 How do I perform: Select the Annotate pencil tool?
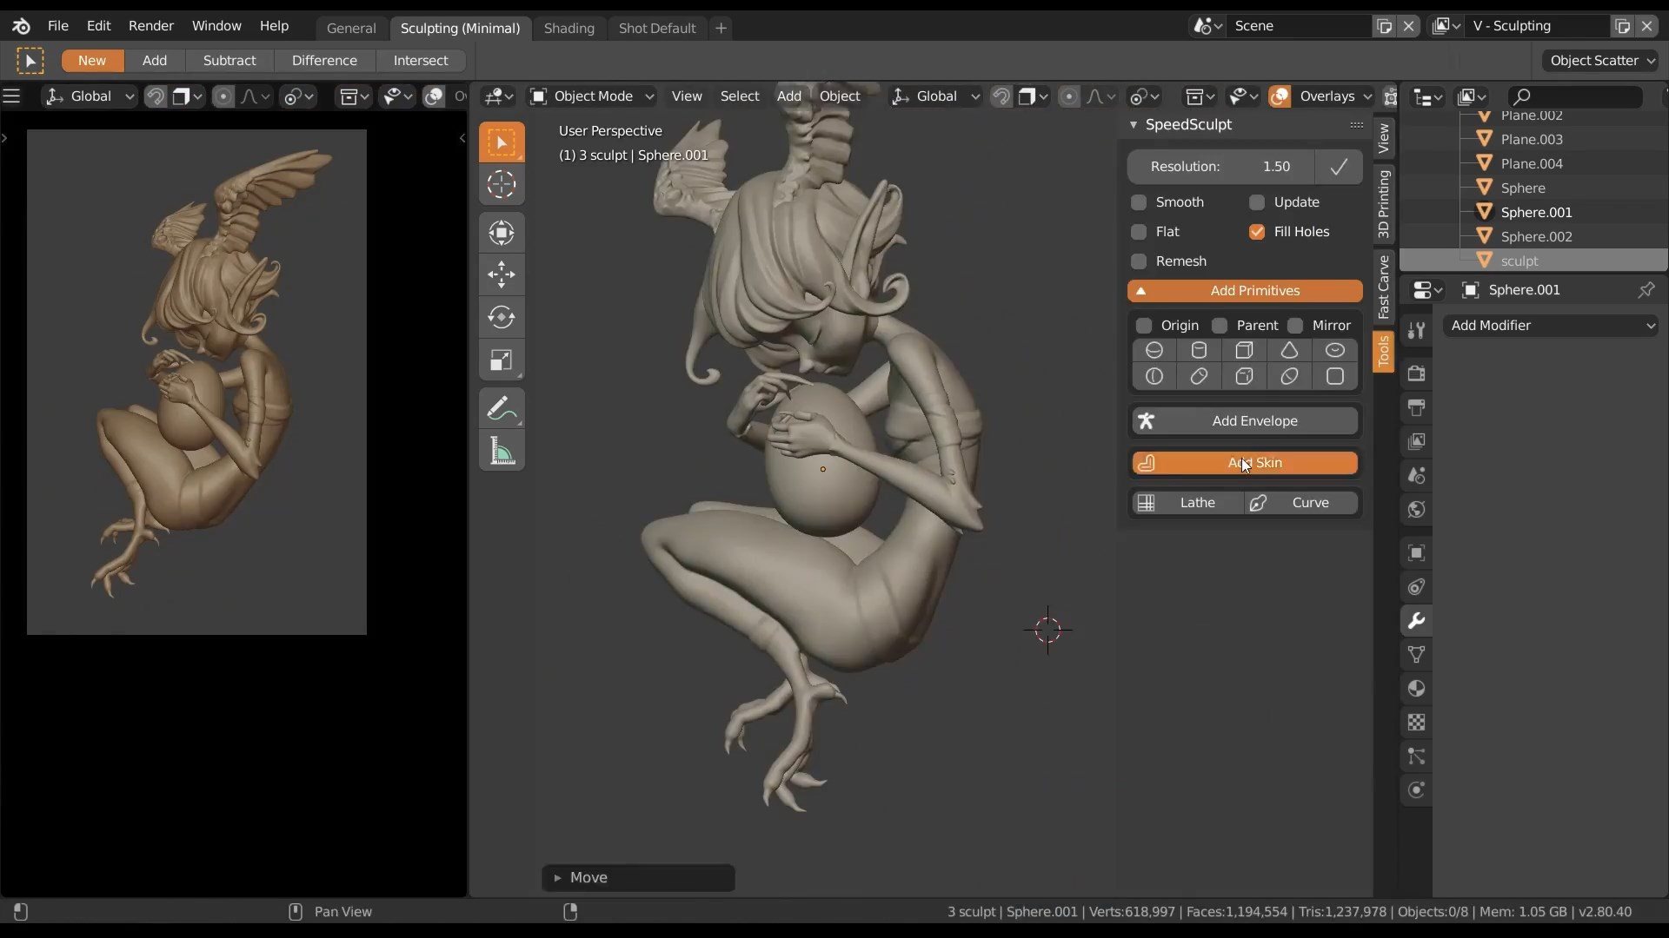click(502, 408)
